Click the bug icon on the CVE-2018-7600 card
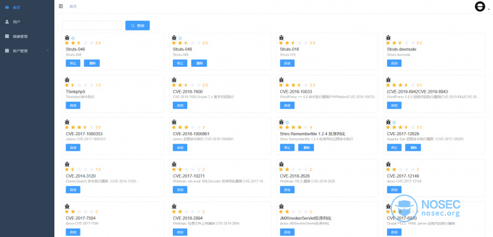 pyautogui.click(x=174, y=80)
